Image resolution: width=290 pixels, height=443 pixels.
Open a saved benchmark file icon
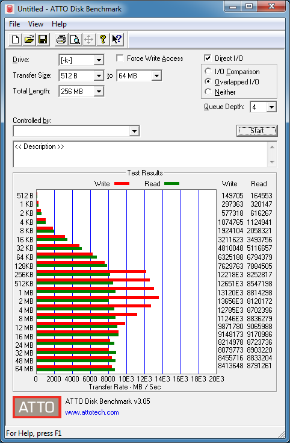click(x=29, y=39)
